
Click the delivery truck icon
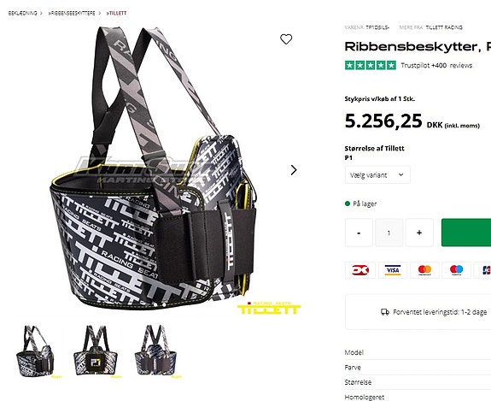tap(385, 312)
